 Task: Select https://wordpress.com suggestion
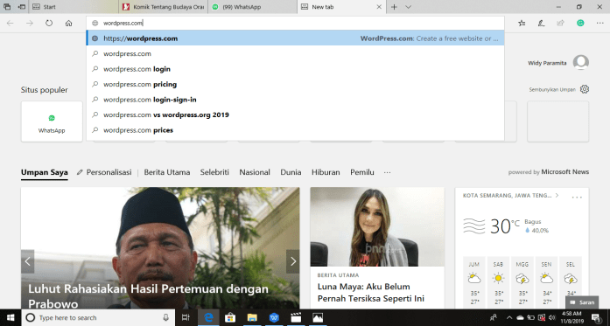point(295,38)
